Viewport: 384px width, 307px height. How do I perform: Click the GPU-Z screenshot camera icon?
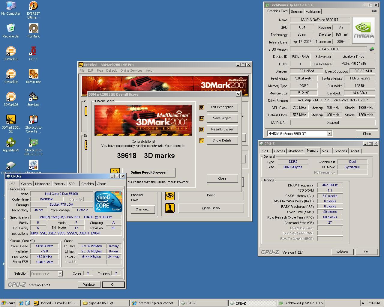(x=374, y=11)
